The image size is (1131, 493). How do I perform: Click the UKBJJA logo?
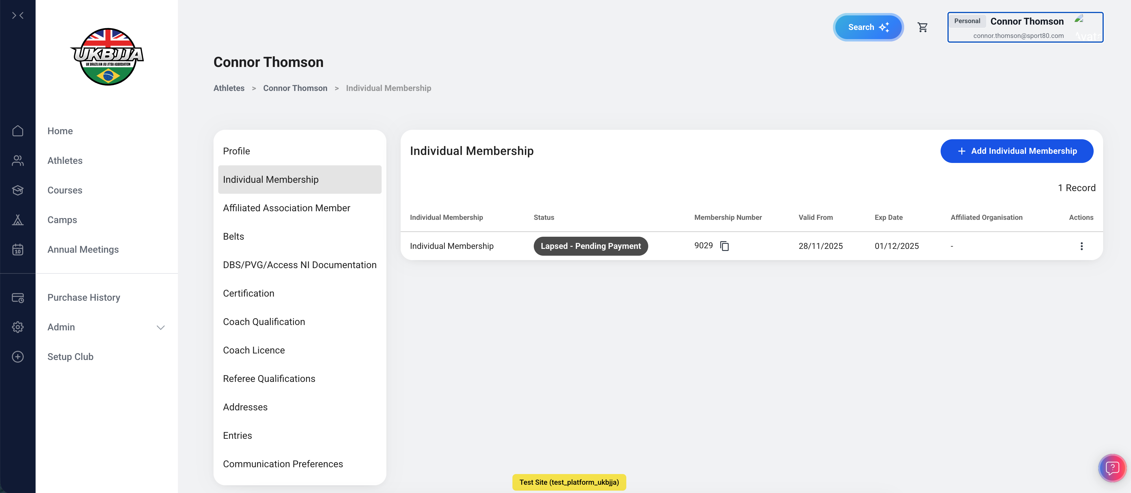point(107,57)
